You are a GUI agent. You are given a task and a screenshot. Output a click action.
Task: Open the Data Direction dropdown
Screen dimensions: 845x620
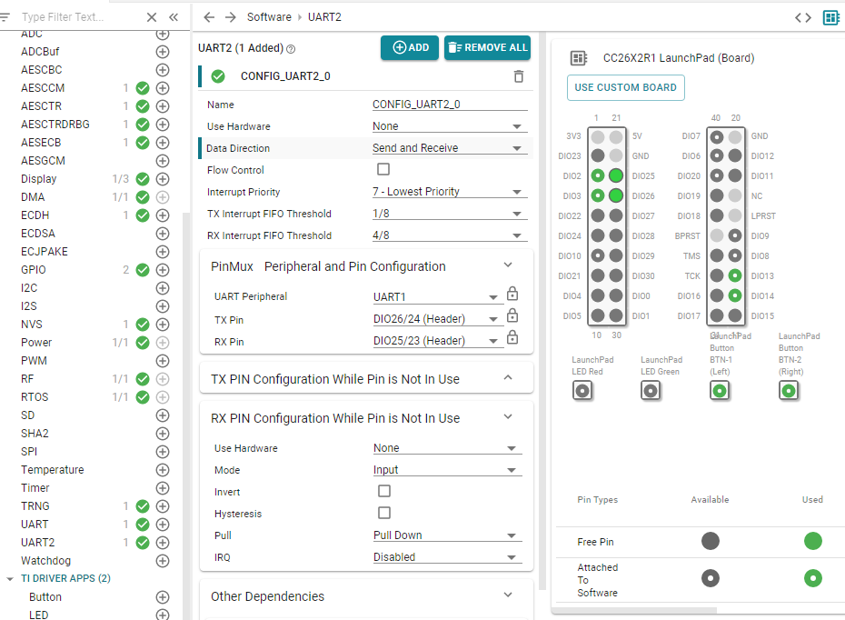click(x=450, y=148)
